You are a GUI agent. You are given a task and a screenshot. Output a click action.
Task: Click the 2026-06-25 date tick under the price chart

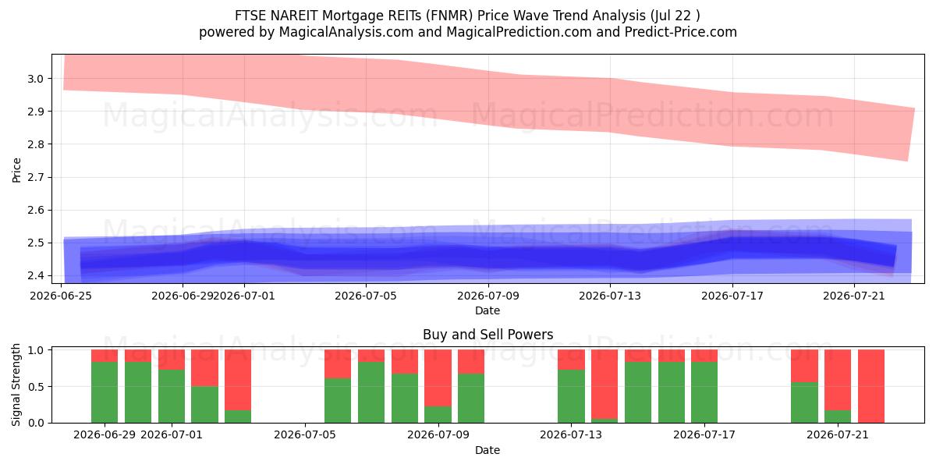(61, 296)
